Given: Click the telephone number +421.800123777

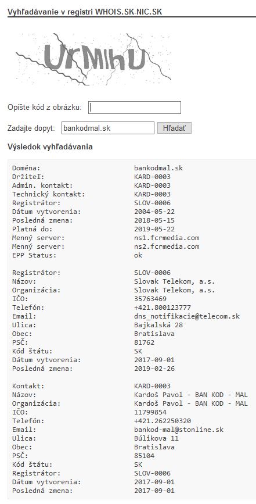Looking at the screenshot, I should [x=163, y=308].
